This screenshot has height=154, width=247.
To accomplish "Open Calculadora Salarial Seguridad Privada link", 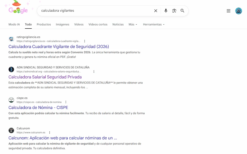I will 45,77.
